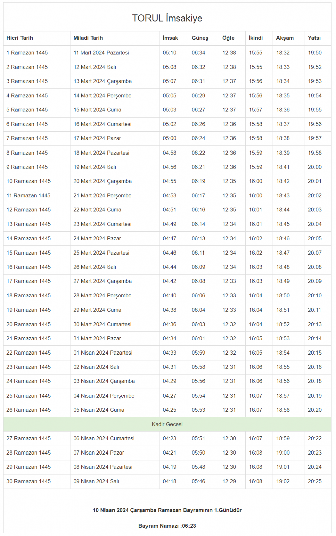This screenshot has width=336, height=536.
Task: Click the TORUL İmsakiye title
Action: 167,18
